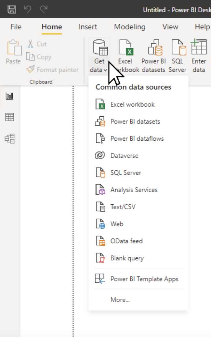Select Web data source

pos(138,224)
